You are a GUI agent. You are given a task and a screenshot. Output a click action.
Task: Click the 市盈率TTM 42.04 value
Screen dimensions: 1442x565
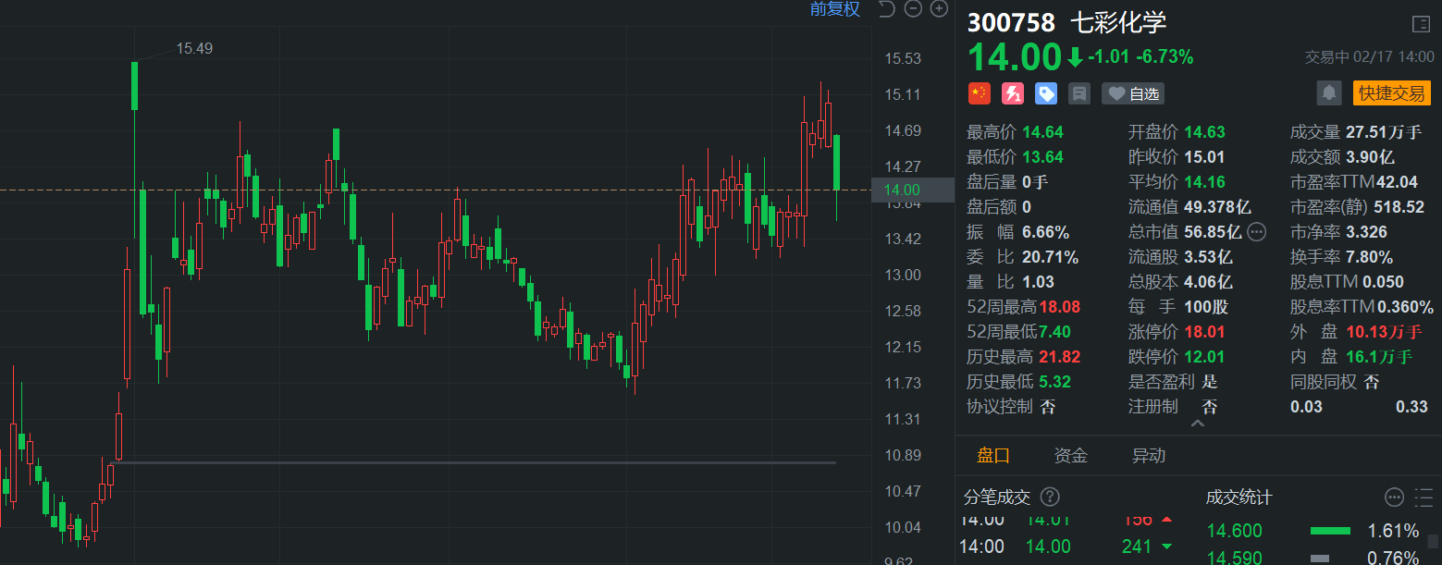tap(1397, 182)
